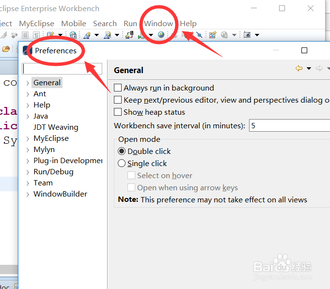Select Ant in preferences tree
This screenshot has width=330, height=289.
pos(40,94)
